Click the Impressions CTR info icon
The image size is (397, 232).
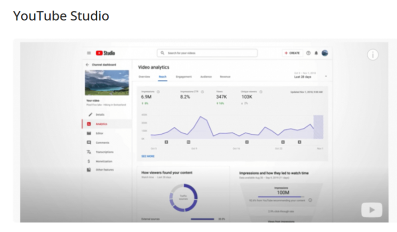coord(202,92)
